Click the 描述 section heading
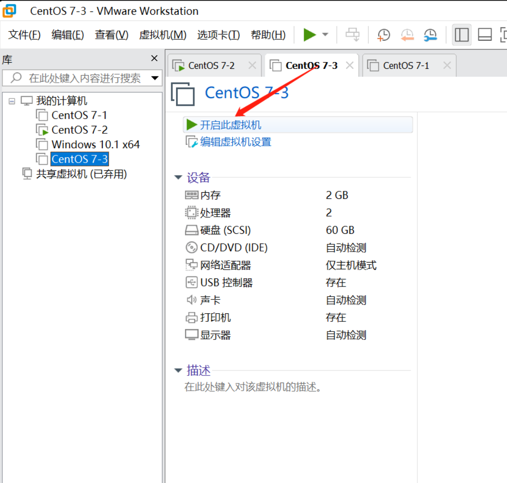This screenshot has width=507, height=483. point(198,370)
